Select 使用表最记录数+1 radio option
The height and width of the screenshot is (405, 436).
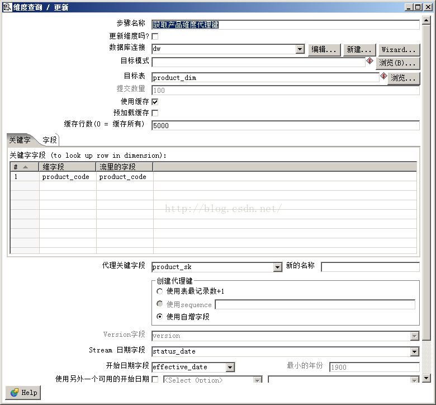160,291
